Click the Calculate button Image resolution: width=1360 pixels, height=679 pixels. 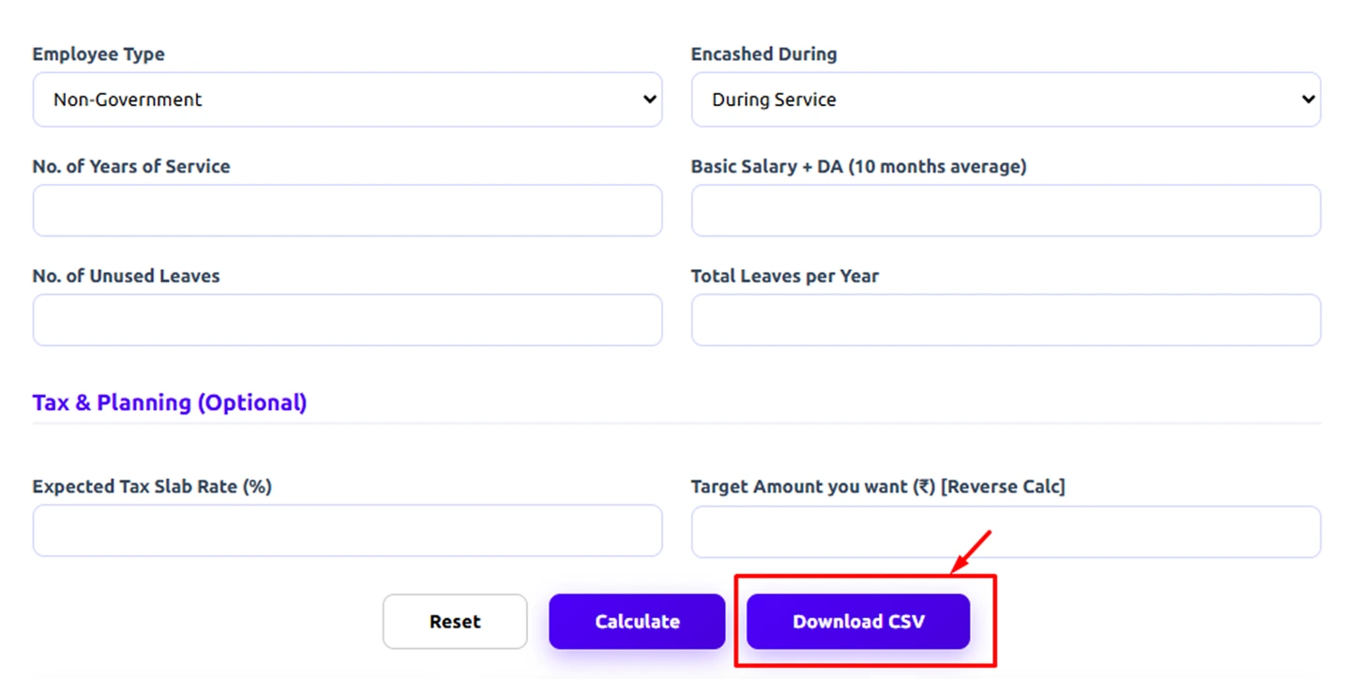click(637, 621)
